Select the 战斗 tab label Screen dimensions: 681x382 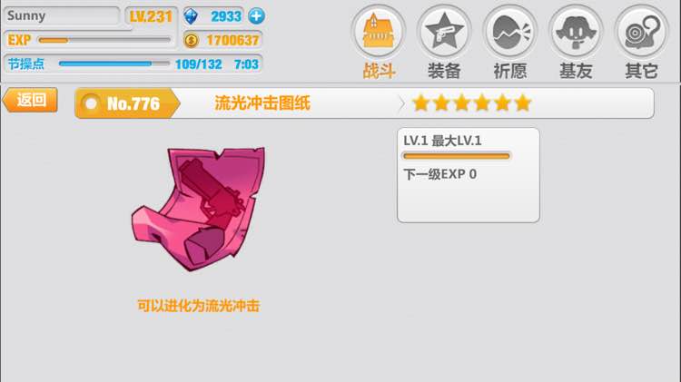pyautogui.click(x=379, y=71)
